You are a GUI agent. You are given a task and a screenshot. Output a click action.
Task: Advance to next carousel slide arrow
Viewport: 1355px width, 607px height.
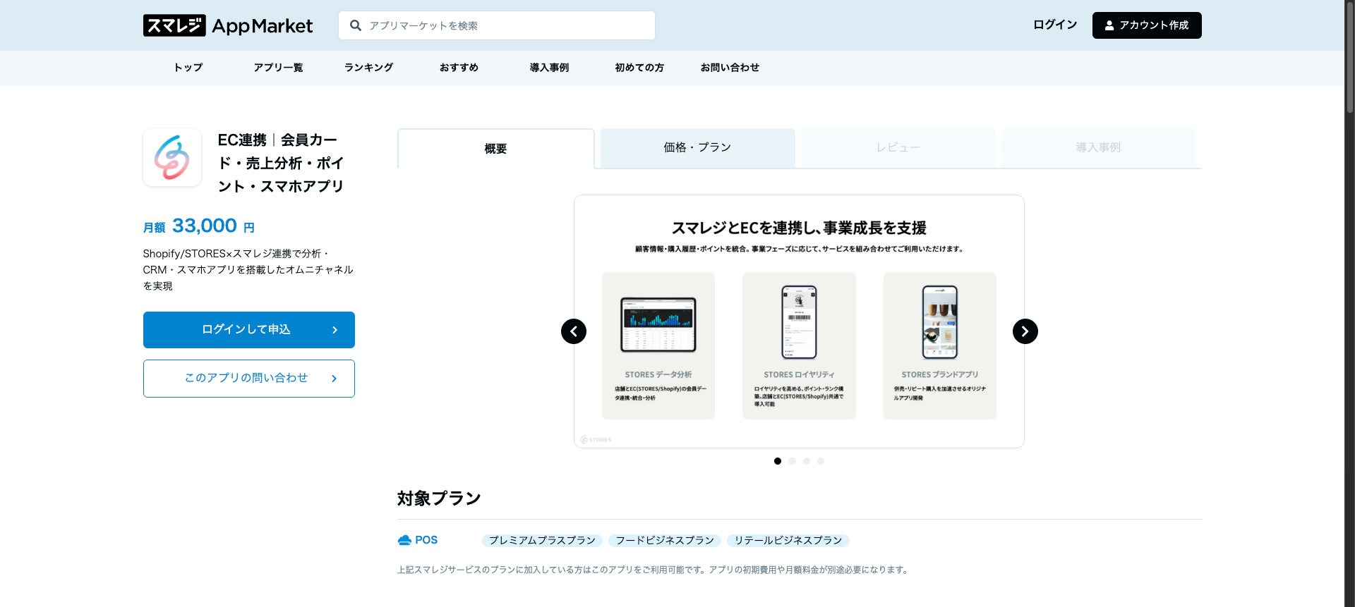(1025, 331)
